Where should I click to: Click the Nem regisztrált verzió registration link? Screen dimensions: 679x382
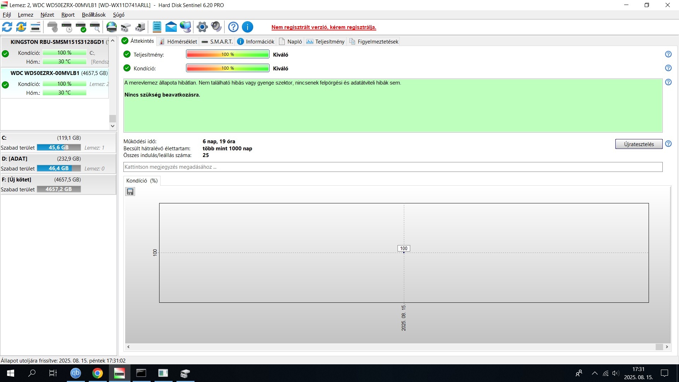(324, 27)
